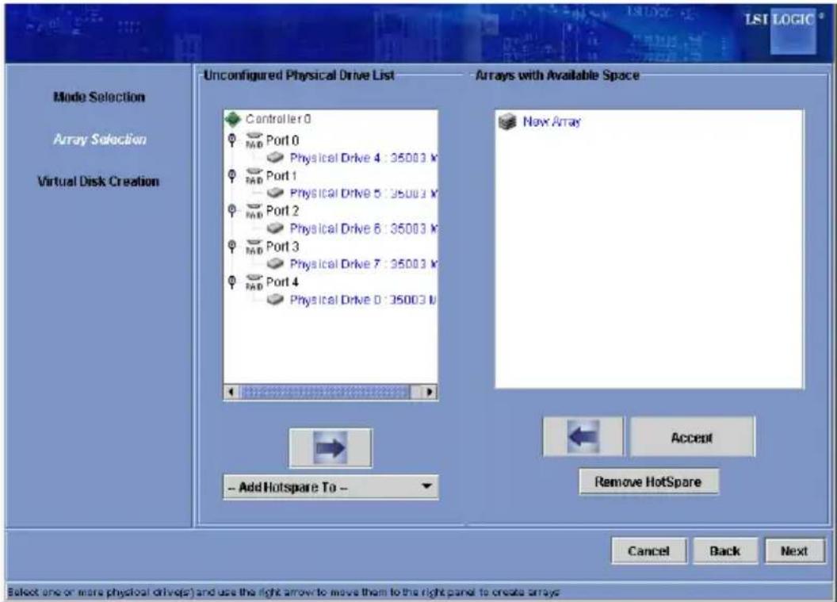This screenshot has height=602, width=837.
Task: Click the Physical Drive 7 disk icon
Action: pyautogui.click(x=276, y=264)
